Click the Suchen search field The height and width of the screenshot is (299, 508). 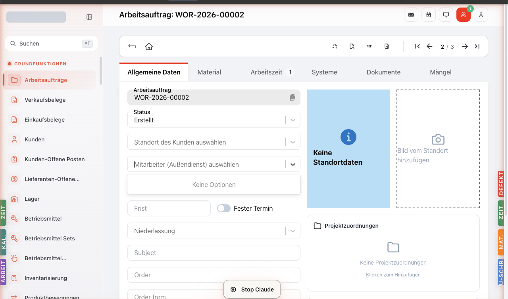pos(51,44)
